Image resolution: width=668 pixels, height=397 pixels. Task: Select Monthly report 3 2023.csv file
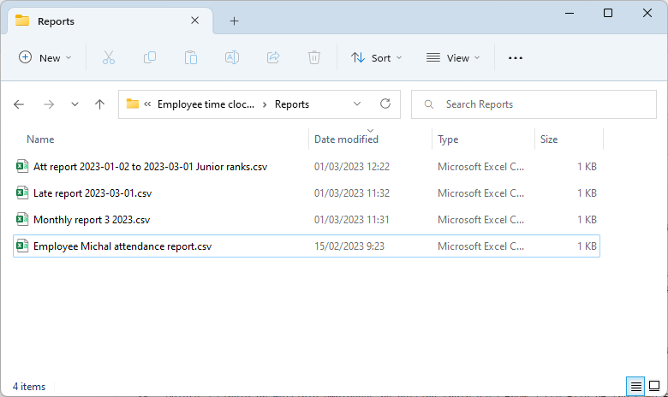point(307,220)
